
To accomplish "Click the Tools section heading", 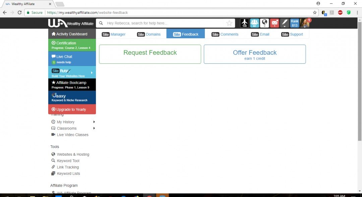I will tap(55, 147).
